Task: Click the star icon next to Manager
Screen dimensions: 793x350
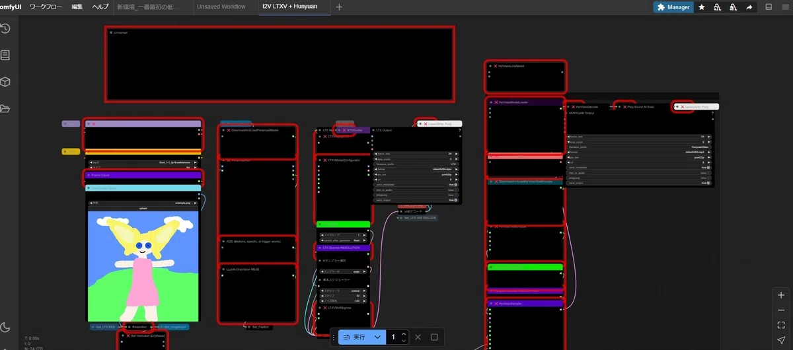Action: click(701, 7)
